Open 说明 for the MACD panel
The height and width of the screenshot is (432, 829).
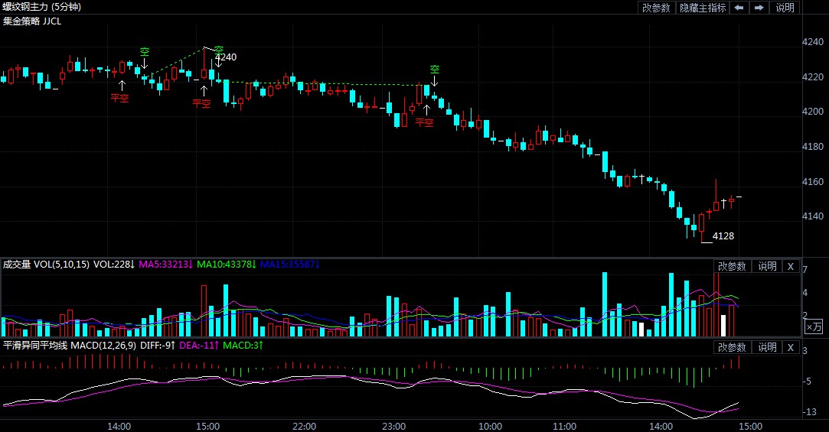767,347
